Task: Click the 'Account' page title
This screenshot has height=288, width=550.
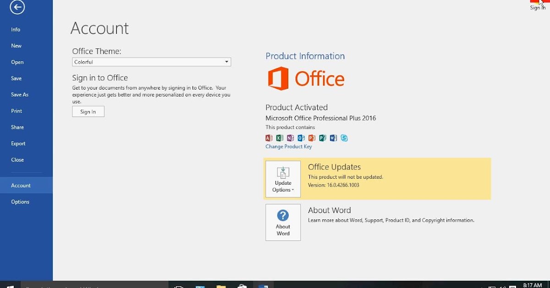Action: tap(99, 28)
